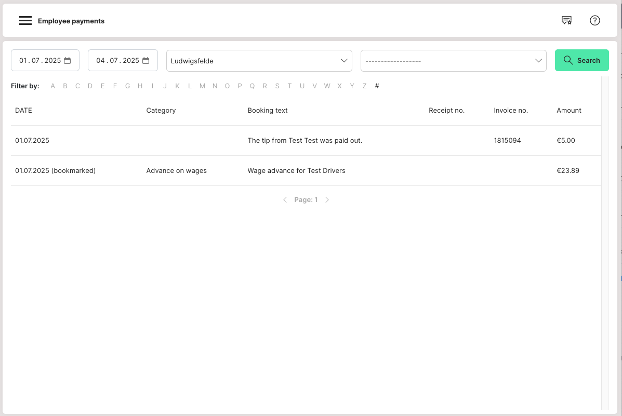Expand the dashed employee dropdown
The image size is (622, 416).
(454, 61)
